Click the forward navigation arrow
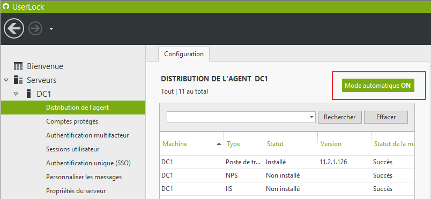Image resolution: width=431 pixels, height=199 pixels. [36, 28]
